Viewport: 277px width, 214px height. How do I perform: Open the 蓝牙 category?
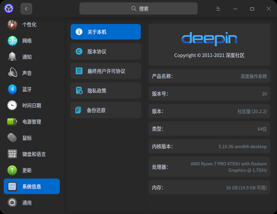coord(32,89)
